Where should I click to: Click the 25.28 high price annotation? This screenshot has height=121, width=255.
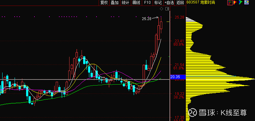pyautogui.click(x=147, y=19)
